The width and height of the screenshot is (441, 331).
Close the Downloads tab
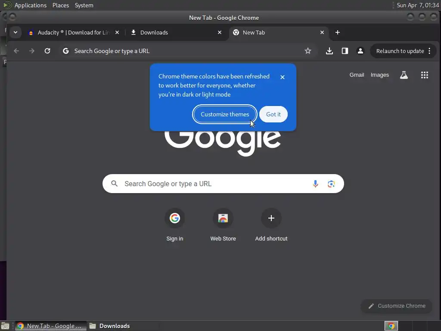(x=220, y=32)
